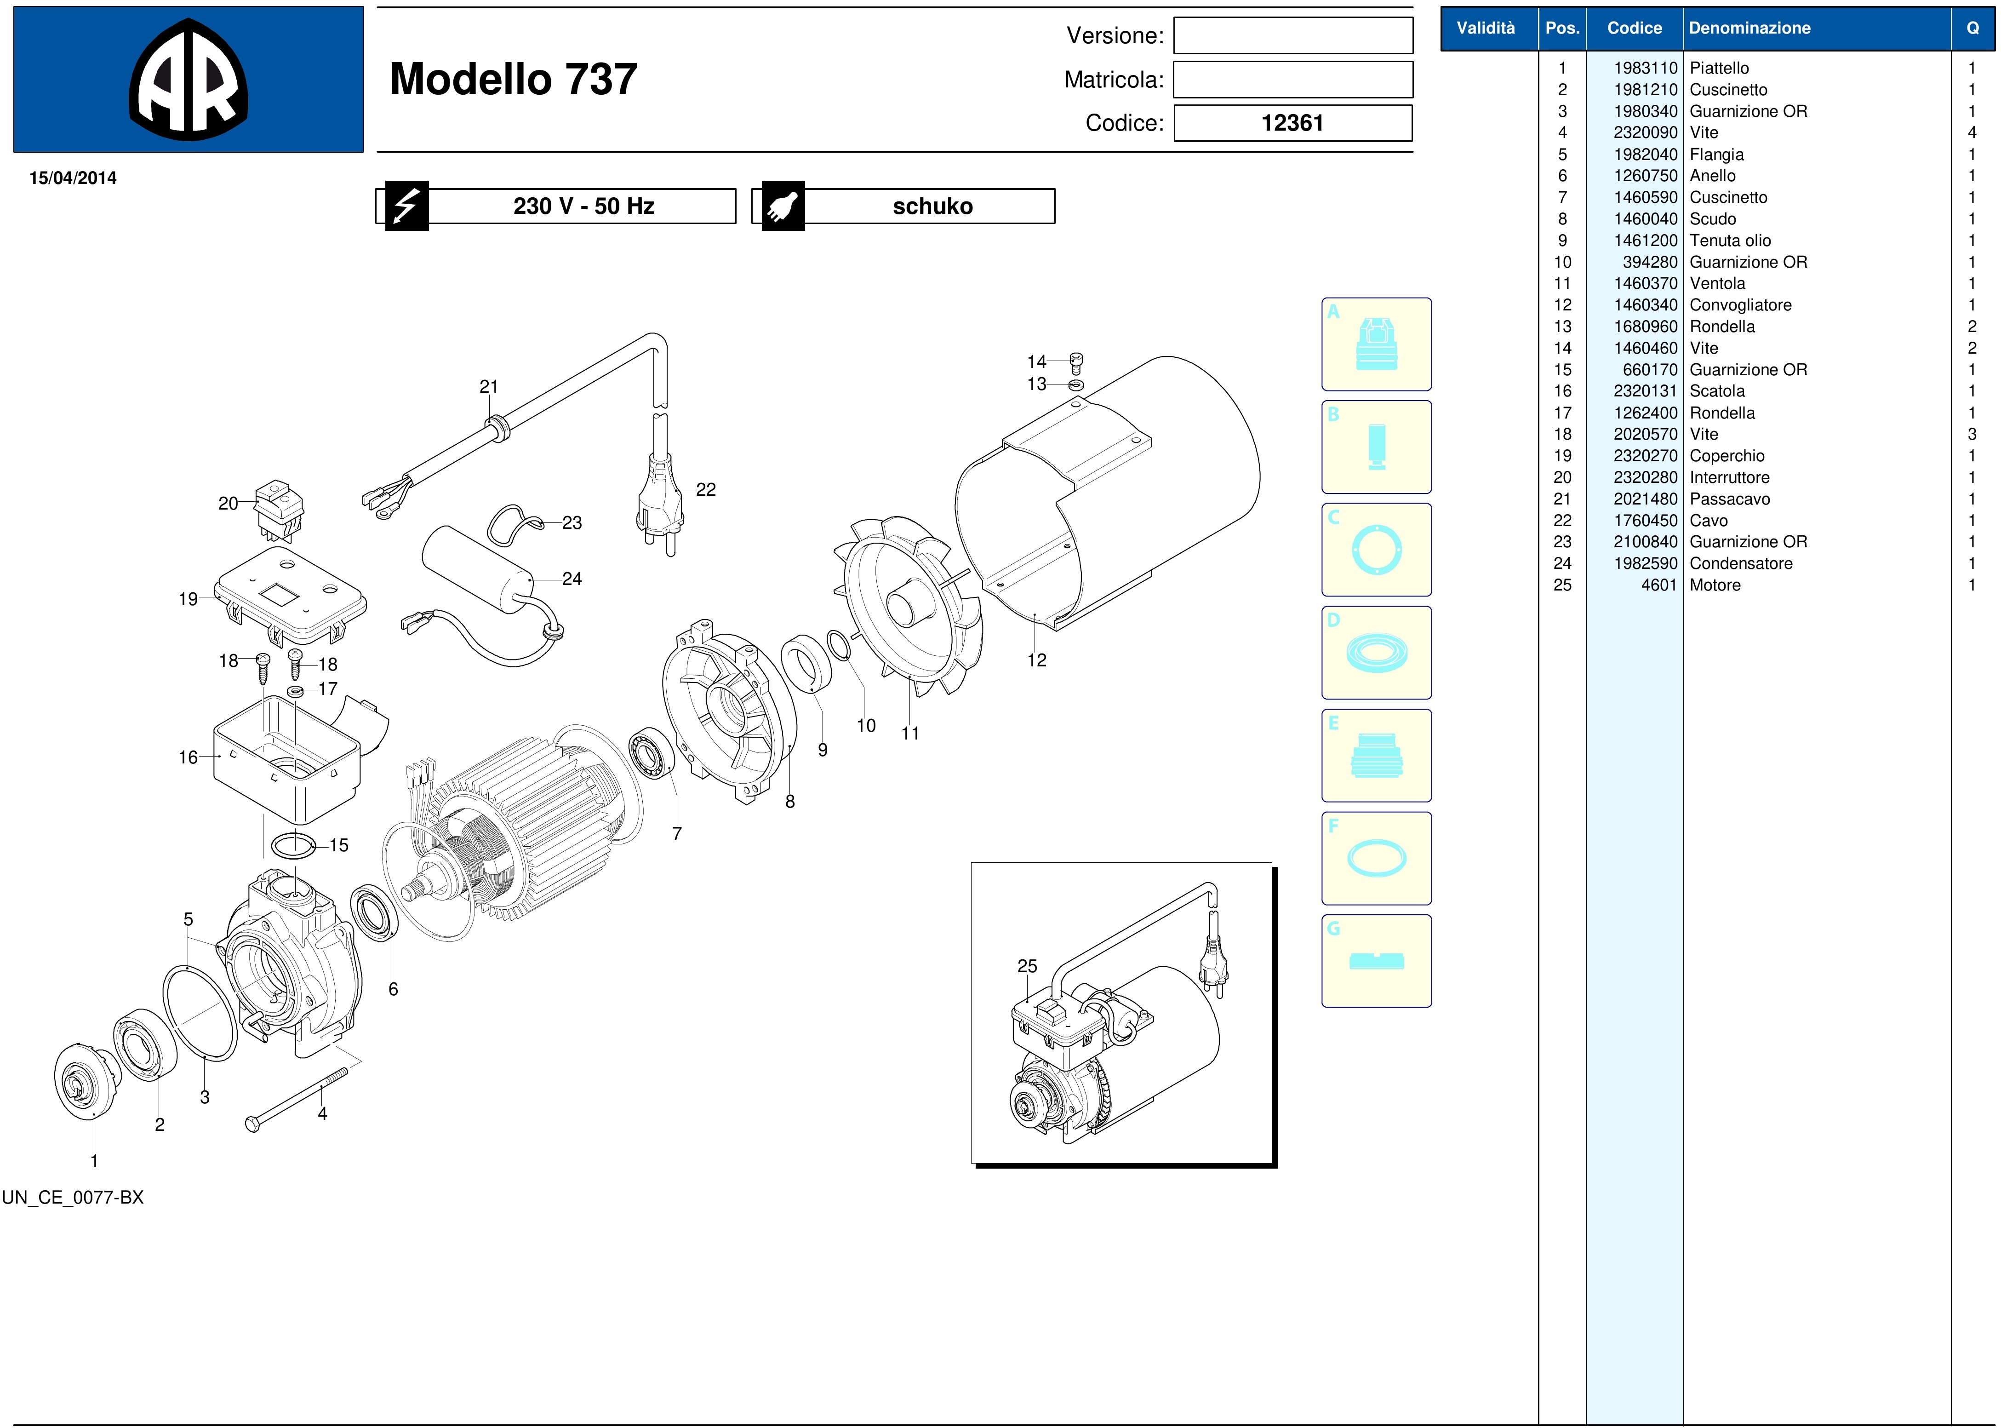The image size is (2001, 1428).
Task: Select kit F O-ring icon
Action: 1376,858
